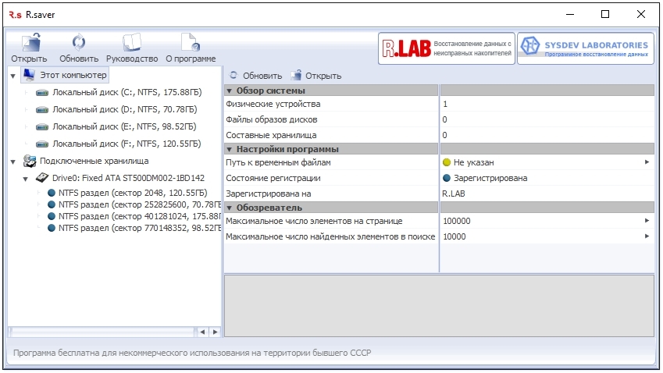Collapse the Этот компьютер tree node
Screen dimensions: 663x373
[x=13, y=76]
